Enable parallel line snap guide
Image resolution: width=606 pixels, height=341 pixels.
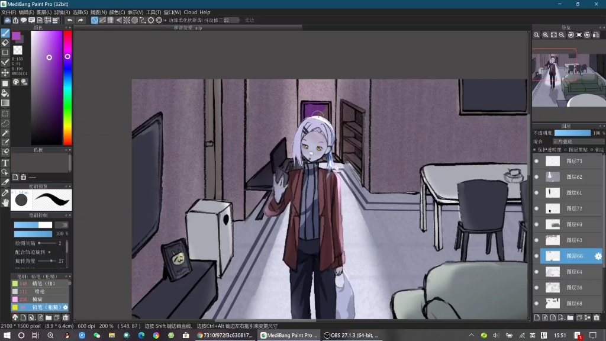tap(102, 20)
